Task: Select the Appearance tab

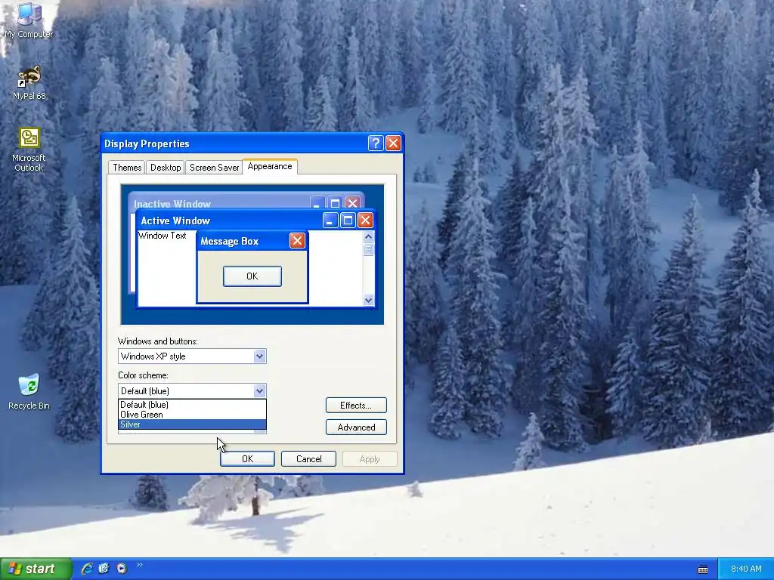Action: click(x=270, y=166)
